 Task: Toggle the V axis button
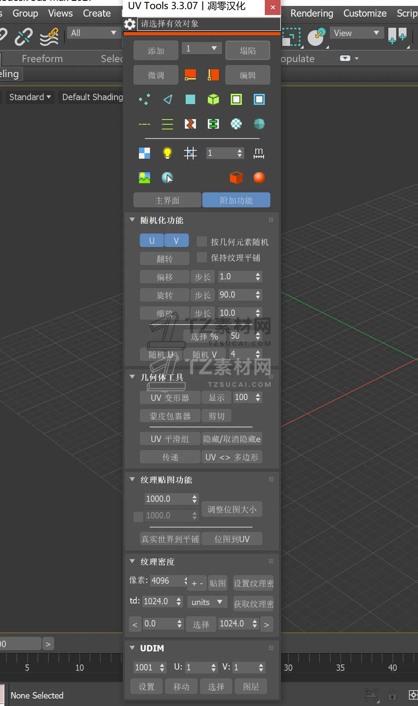coord(177,241)
